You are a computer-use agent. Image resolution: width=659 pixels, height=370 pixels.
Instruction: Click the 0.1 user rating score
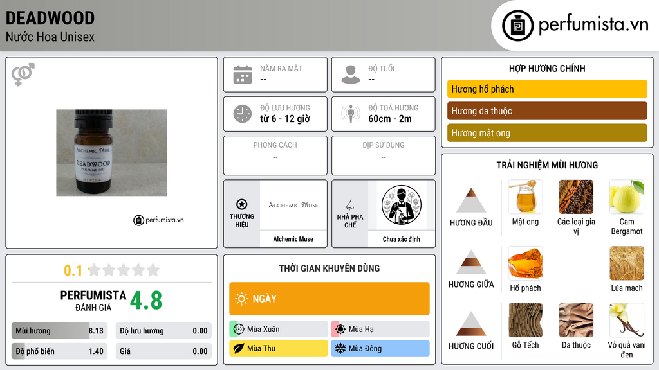tap(73, 270)
